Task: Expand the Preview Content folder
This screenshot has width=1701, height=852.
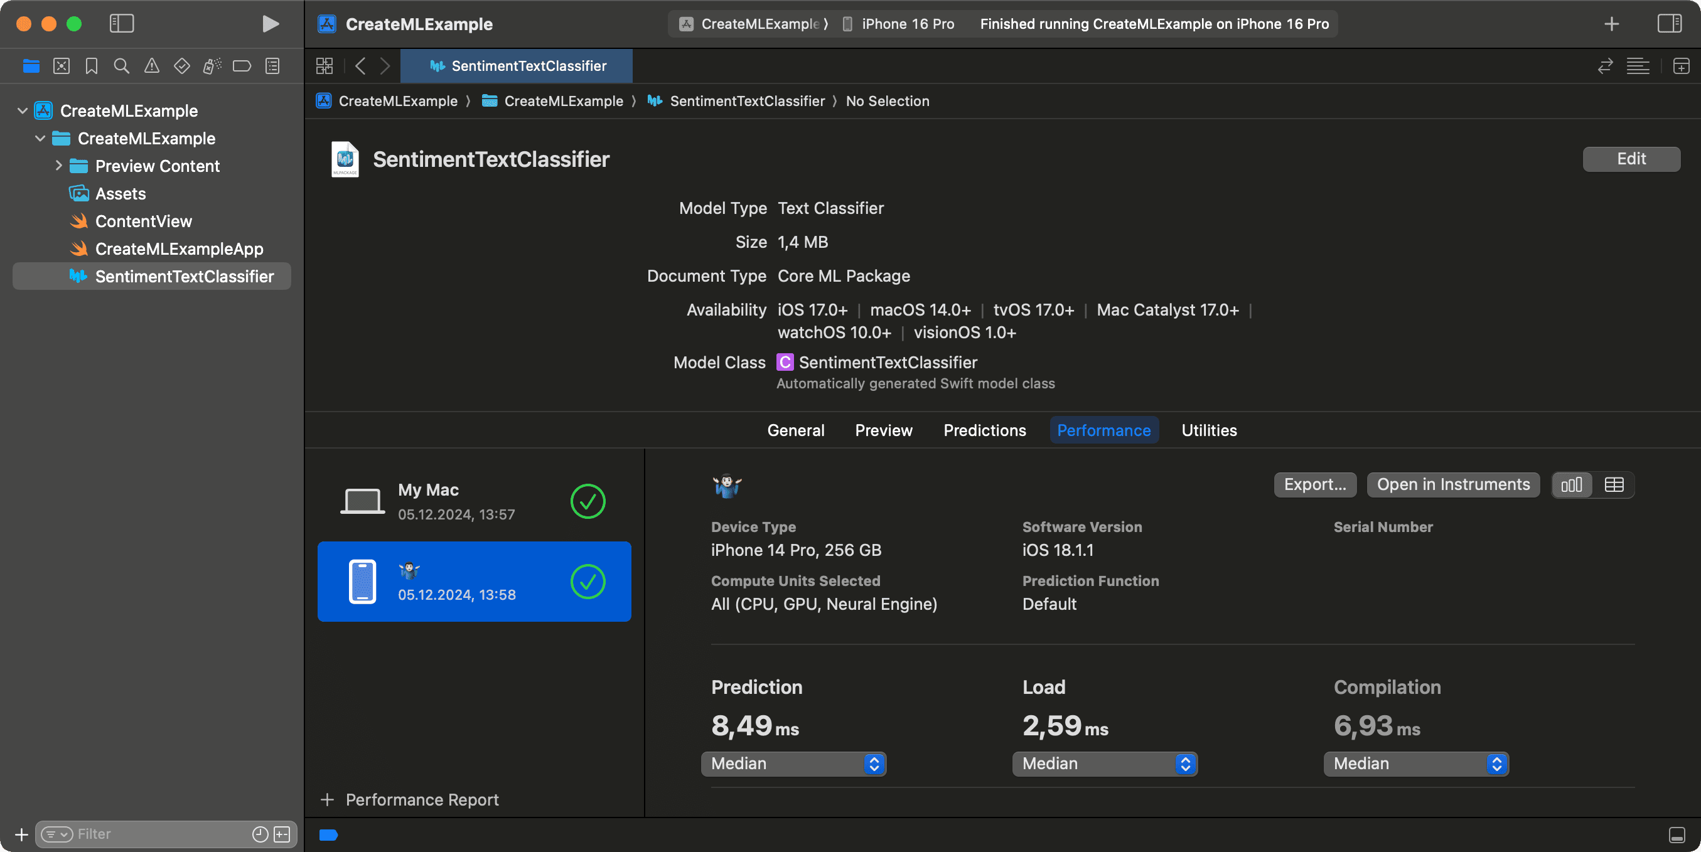Action: click(x=58, y=166)
